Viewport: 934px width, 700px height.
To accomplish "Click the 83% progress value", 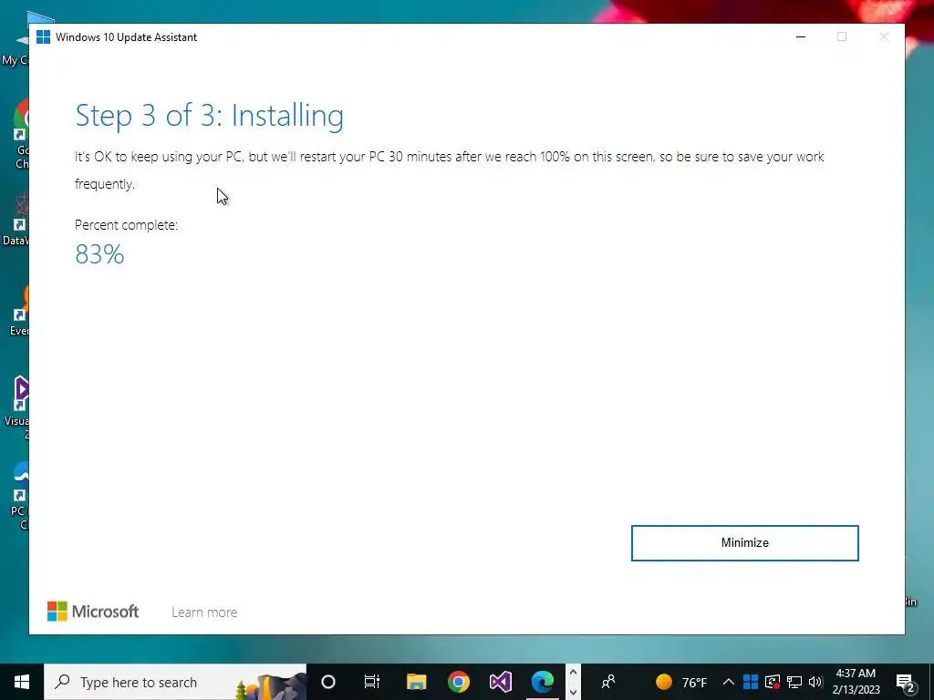I will pos(99,254).
